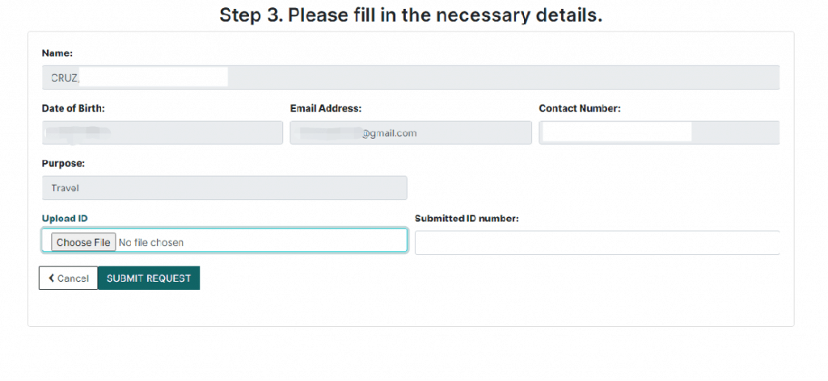The height and width of the screenshot is (381, 828).
Task: Focus the Submitted ID number text box
Action: [x=597, y=243]
